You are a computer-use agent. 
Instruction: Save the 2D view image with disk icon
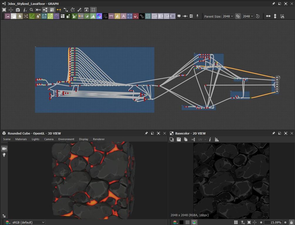[178, 139]
